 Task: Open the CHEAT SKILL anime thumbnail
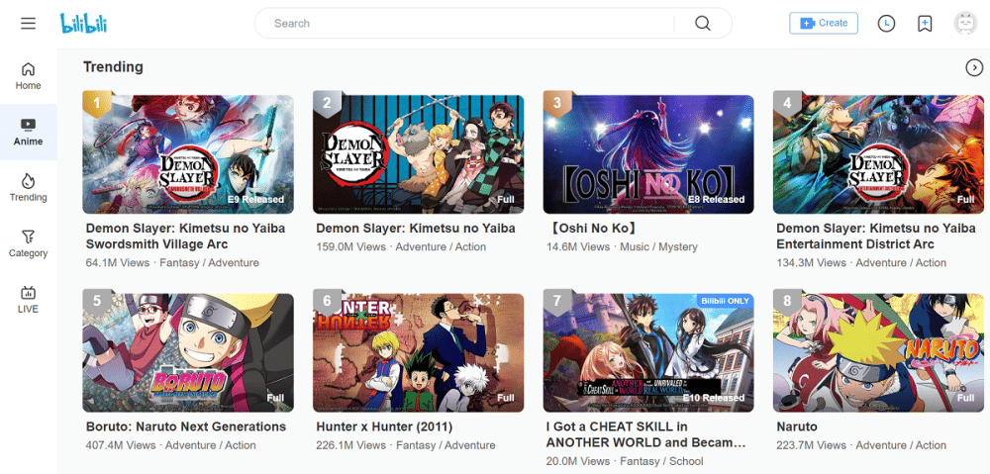(x=648, y=353)
